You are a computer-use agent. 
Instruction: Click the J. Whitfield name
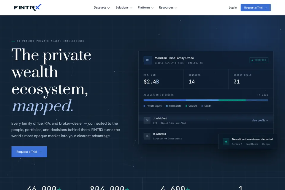pyautogui.click(x=160, y=118)
